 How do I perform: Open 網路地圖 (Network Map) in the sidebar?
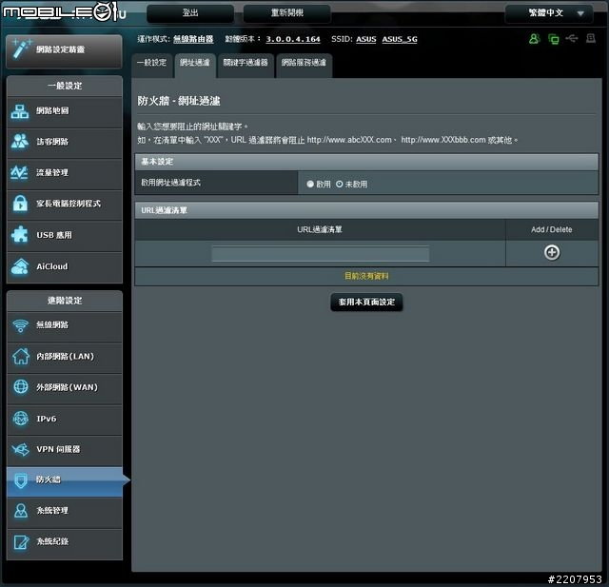click(63, 110)
